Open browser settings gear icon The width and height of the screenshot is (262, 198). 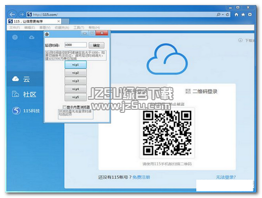250,15
